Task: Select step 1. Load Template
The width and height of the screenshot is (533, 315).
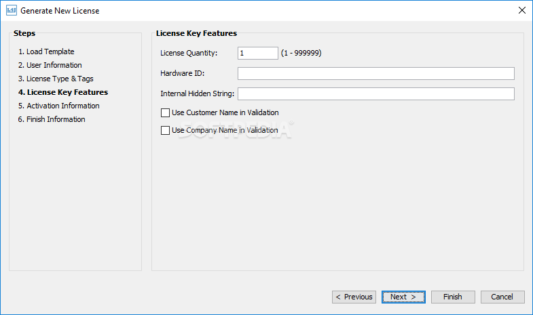Action: (46, 51)
